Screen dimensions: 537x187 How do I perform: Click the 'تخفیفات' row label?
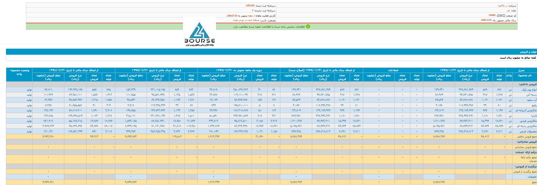pos(532,177)
